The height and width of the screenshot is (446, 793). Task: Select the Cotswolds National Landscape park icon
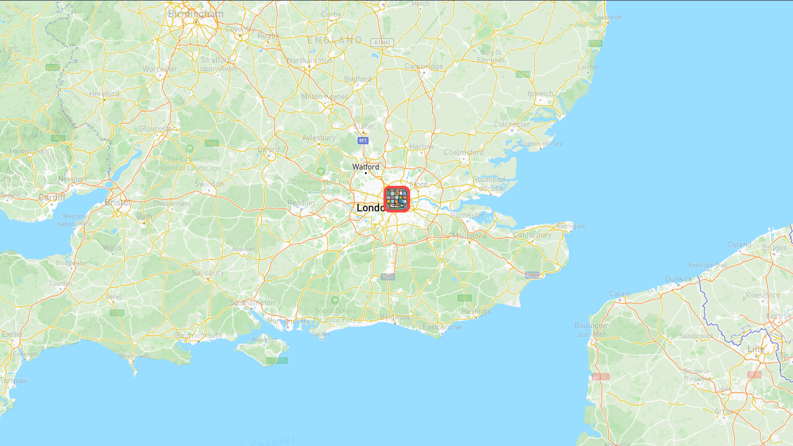tap(190, 149)
